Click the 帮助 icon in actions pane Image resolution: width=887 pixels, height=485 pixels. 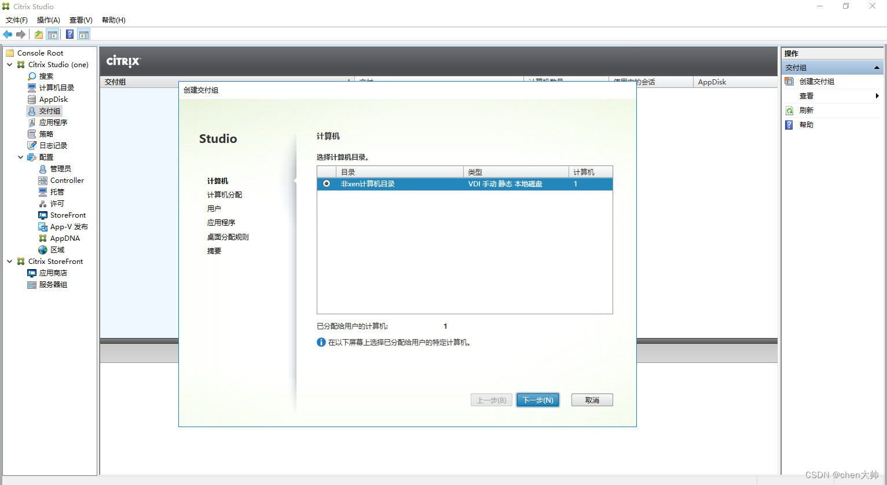point(789,124)
